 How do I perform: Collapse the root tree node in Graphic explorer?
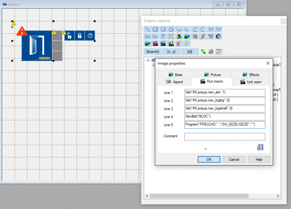pyautogui.click(x=148, y=60)
